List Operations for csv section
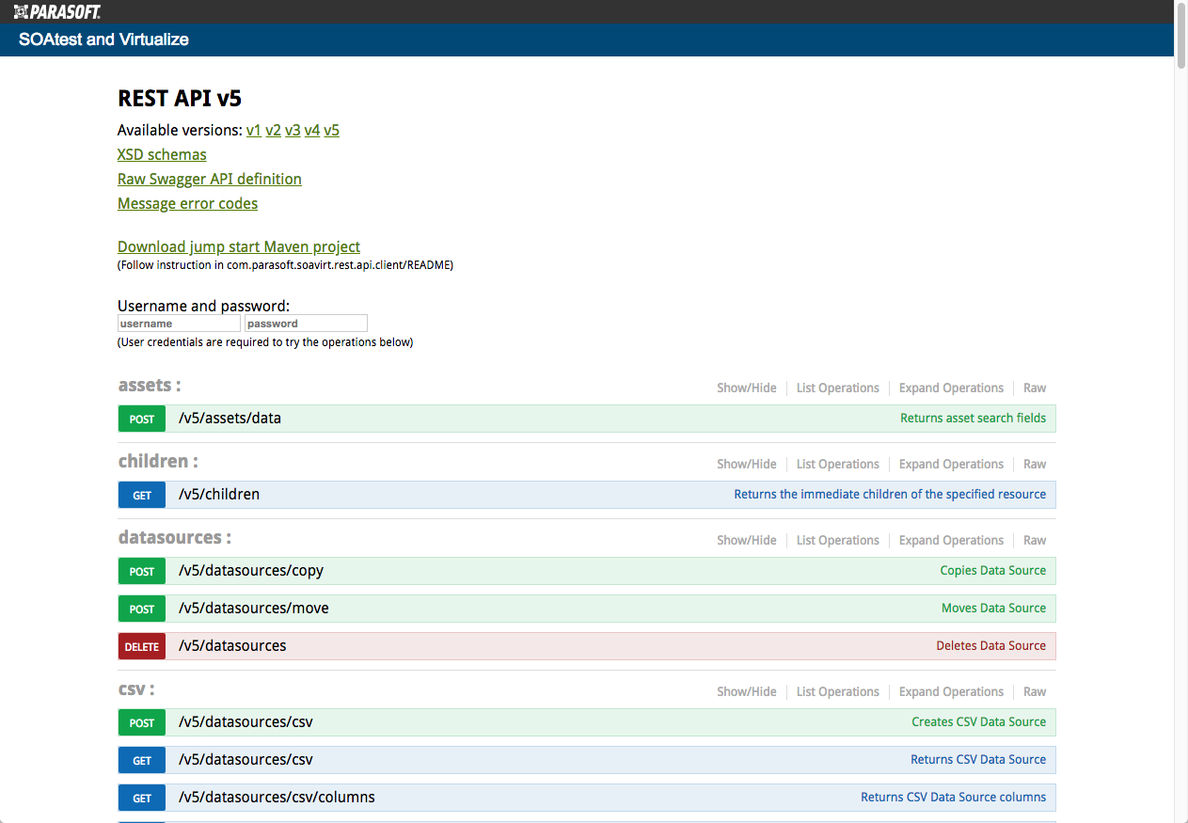The image size is (1188, 823). point(838,692)
